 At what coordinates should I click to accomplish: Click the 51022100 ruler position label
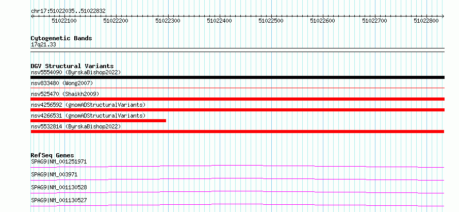click(64, 21)
